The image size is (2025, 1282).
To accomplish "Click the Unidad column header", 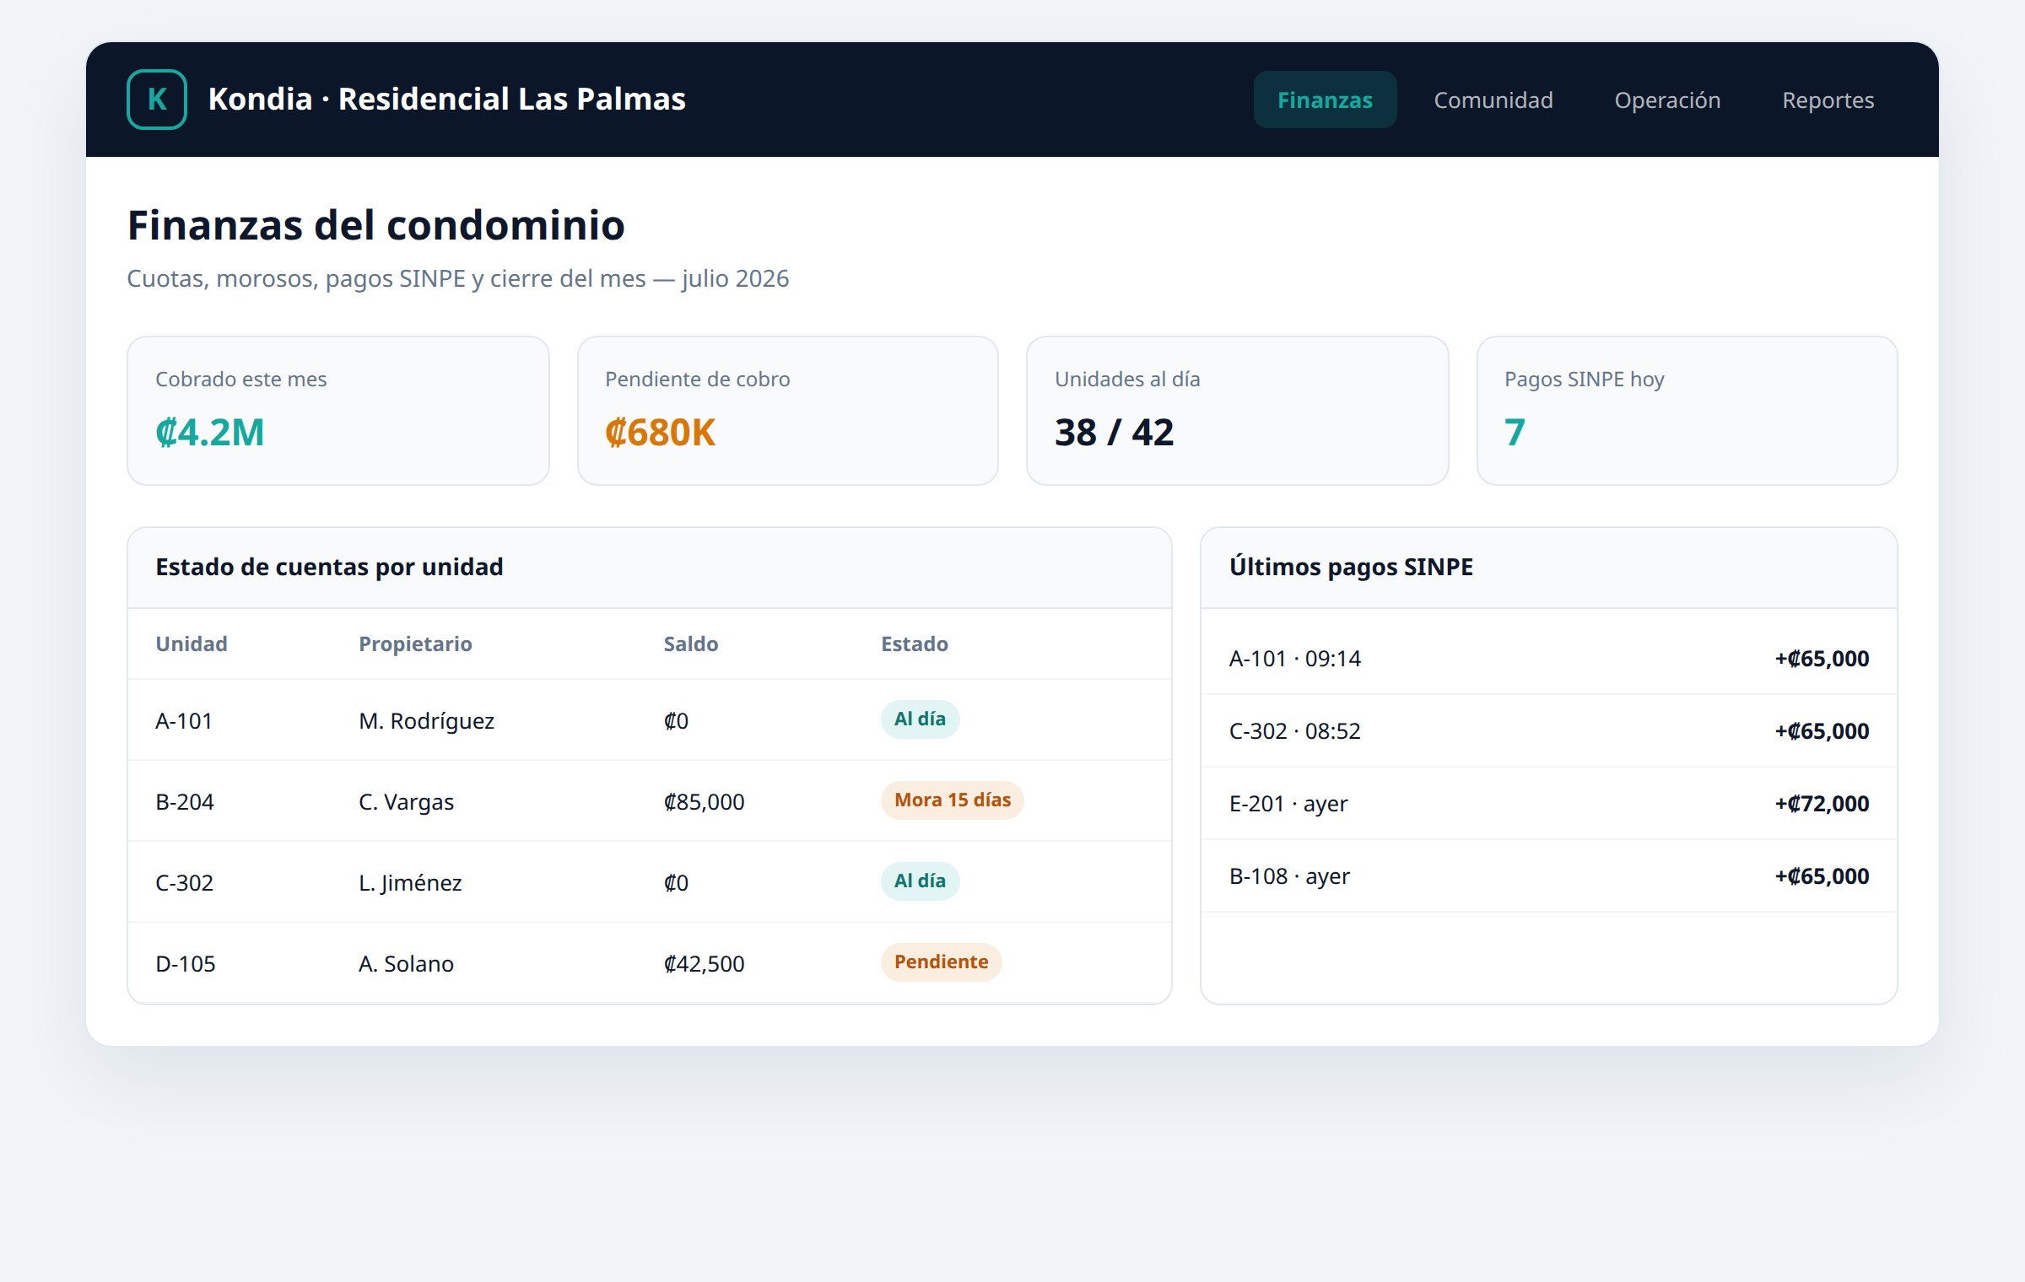I will point(192,644).
